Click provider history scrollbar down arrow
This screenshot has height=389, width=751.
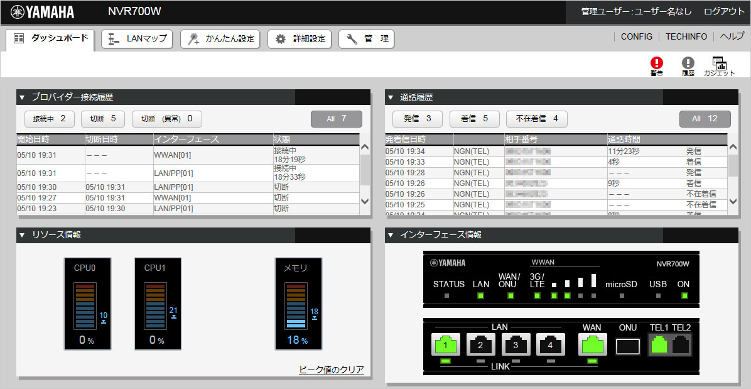pyautogui.click(x=365, y=201)
